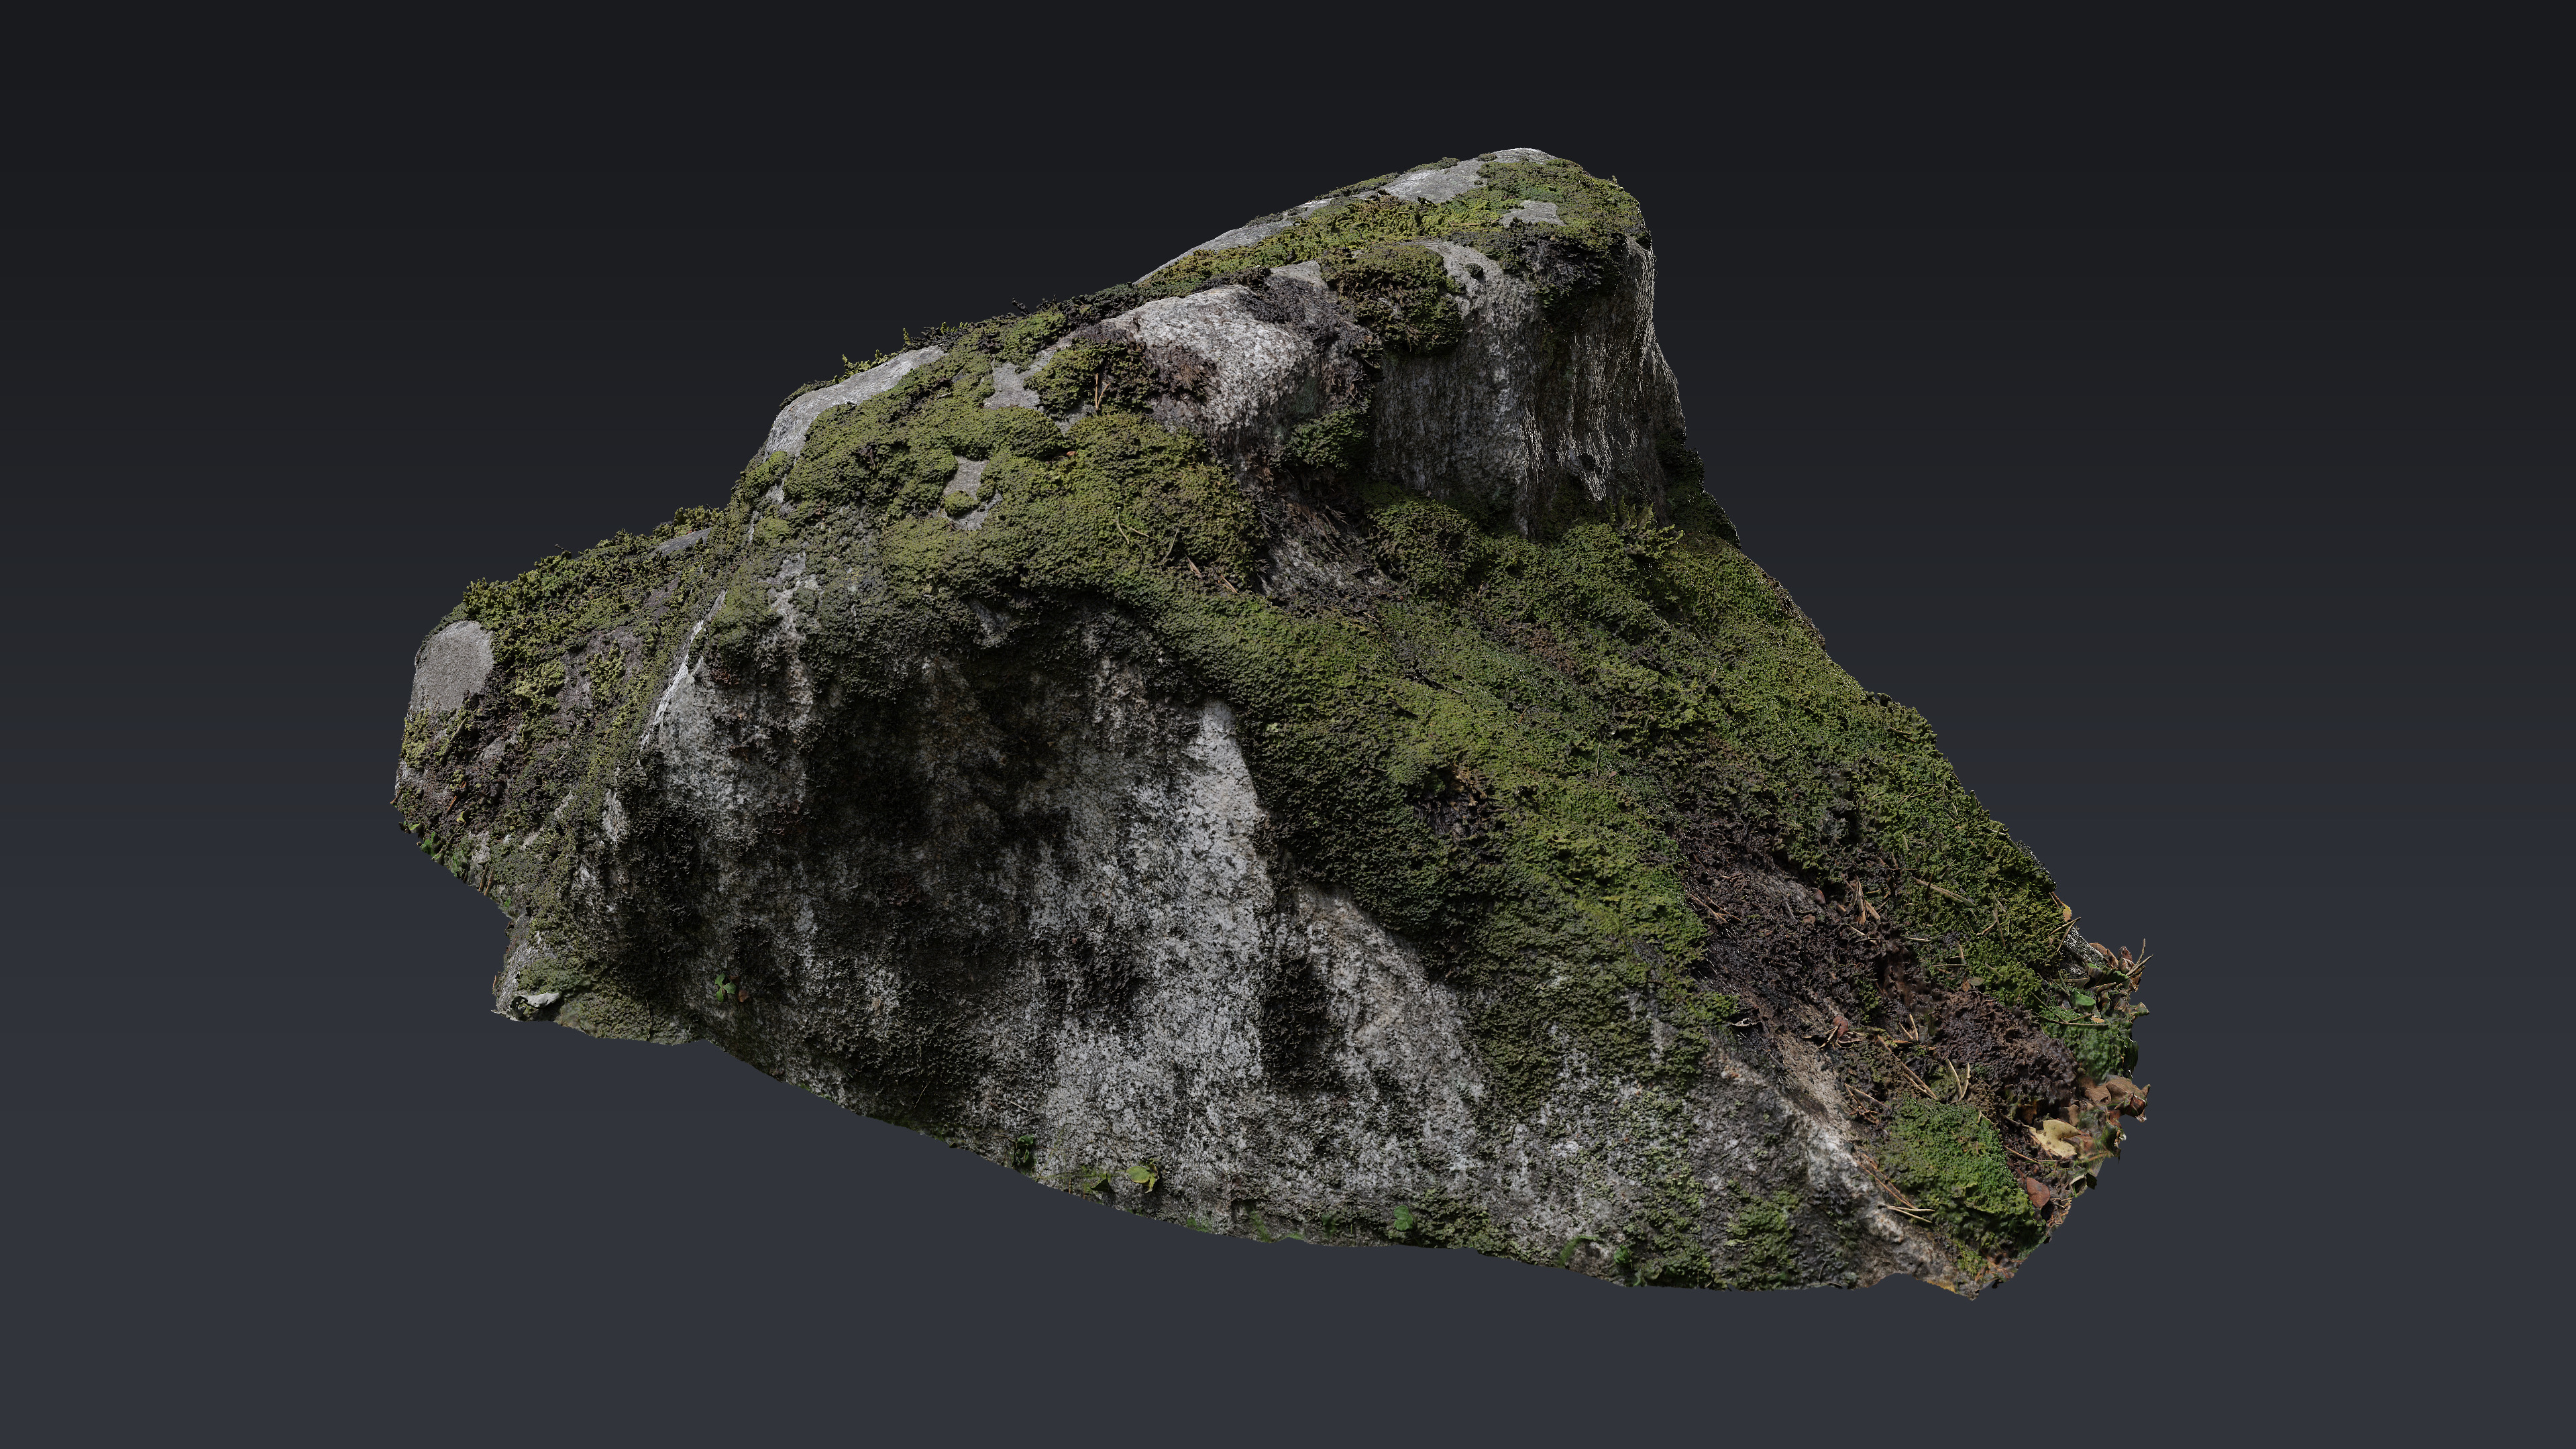Click the yellow leaf at the right edge
The height and width of the screenshot is (1449, 2576).
click(x=2054, y=1136)
